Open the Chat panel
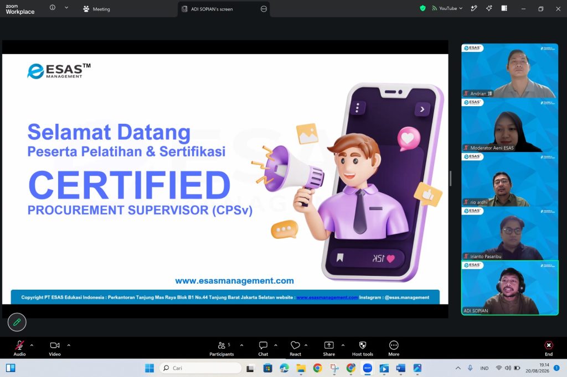567x377 pixels. [263, 348]
